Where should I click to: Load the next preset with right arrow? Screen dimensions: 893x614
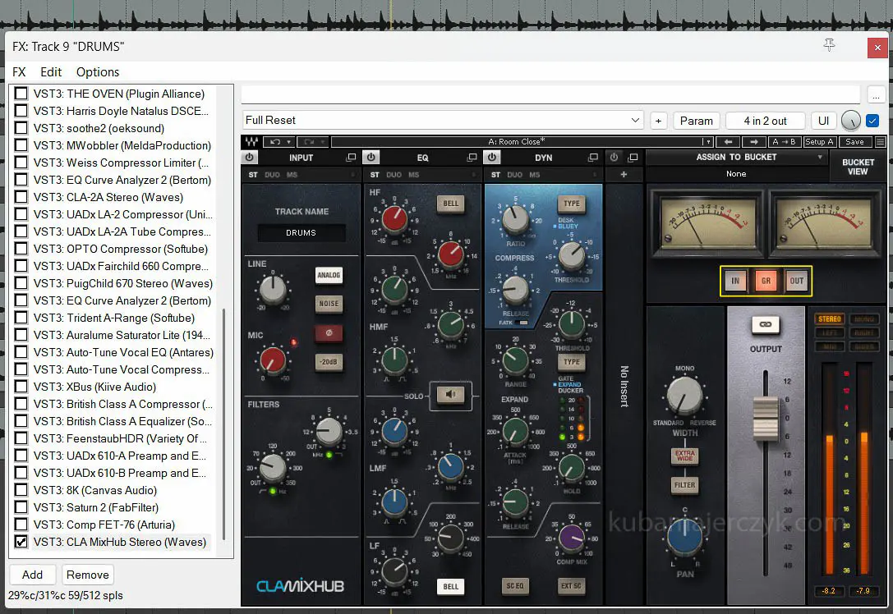(x=754, y=142)
